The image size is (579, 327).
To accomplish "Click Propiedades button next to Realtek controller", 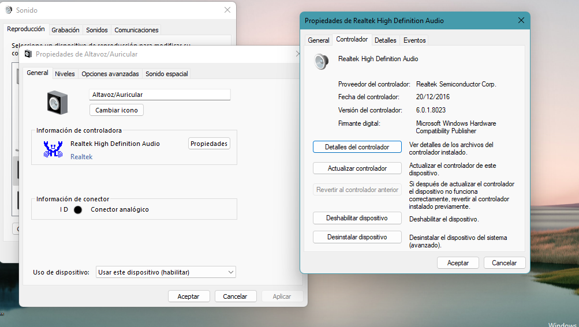I will pyautogui.click(x=209, y=144).
